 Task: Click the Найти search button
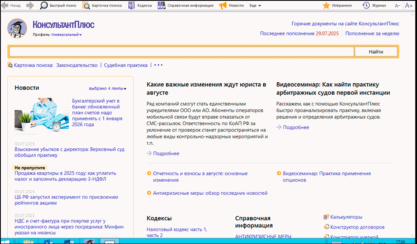(376, 52)
